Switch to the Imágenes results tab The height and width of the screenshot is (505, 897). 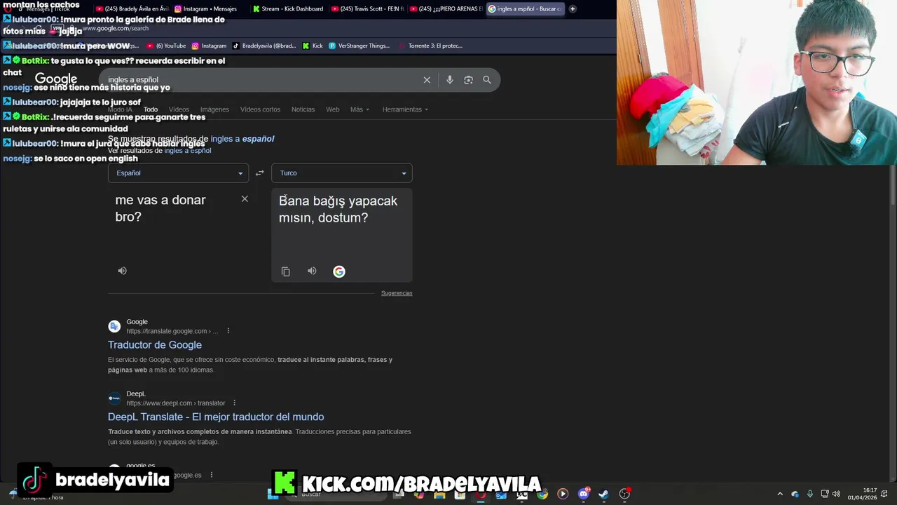click(214, 109)
